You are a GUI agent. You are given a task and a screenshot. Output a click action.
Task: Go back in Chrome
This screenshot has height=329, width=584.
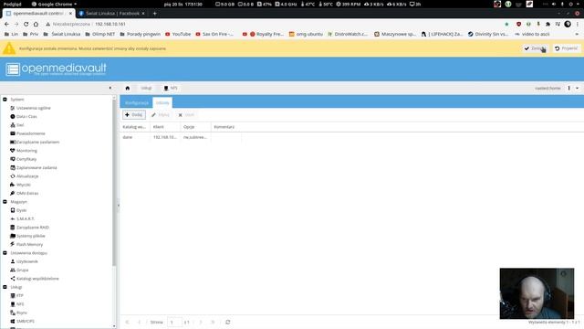[x=6, y=24]
